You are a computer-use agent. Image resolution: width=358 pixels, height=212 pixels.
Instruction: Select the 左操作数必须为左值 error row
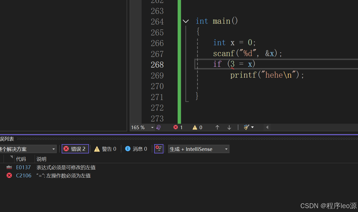pyautogui.click(x=63, y=175)
